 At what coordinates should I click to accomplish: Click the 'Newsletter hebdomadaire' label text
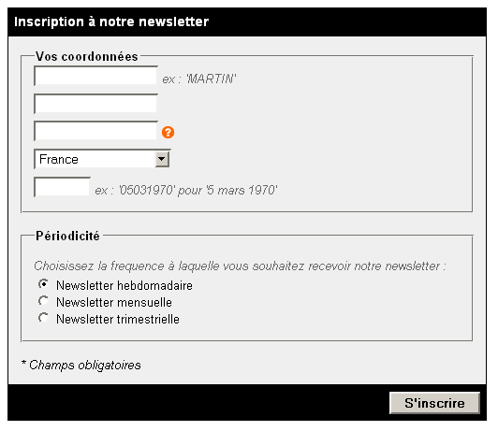pos(124,285)
